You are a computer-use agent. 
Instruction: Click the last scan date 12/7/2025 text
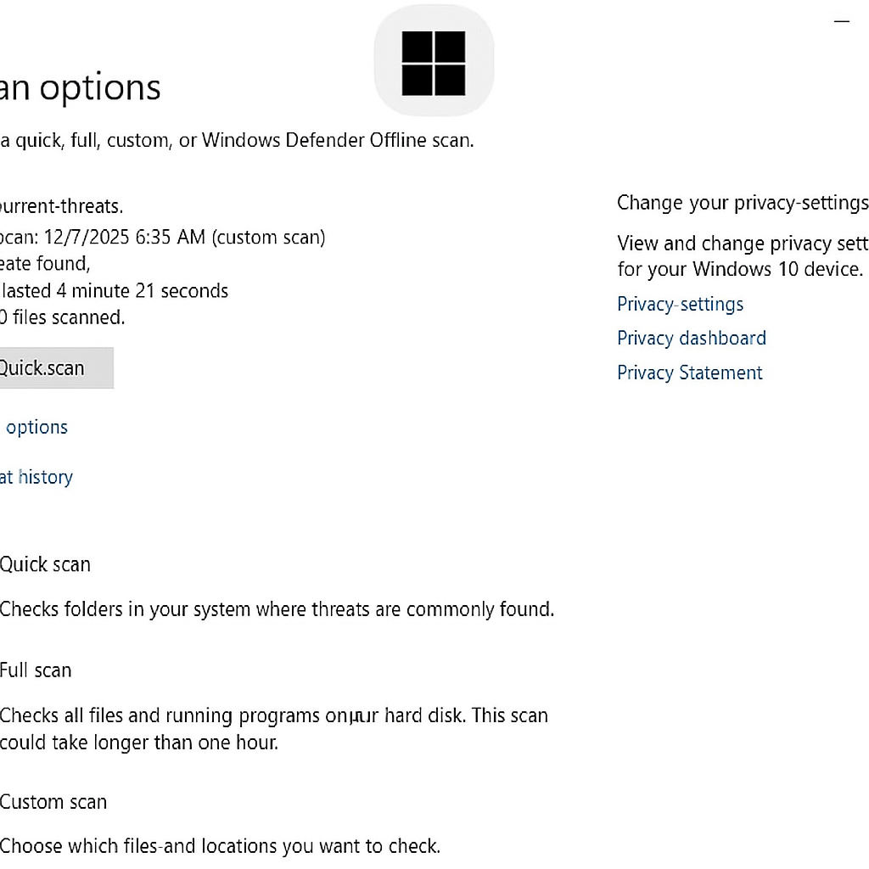pos(162,238)
